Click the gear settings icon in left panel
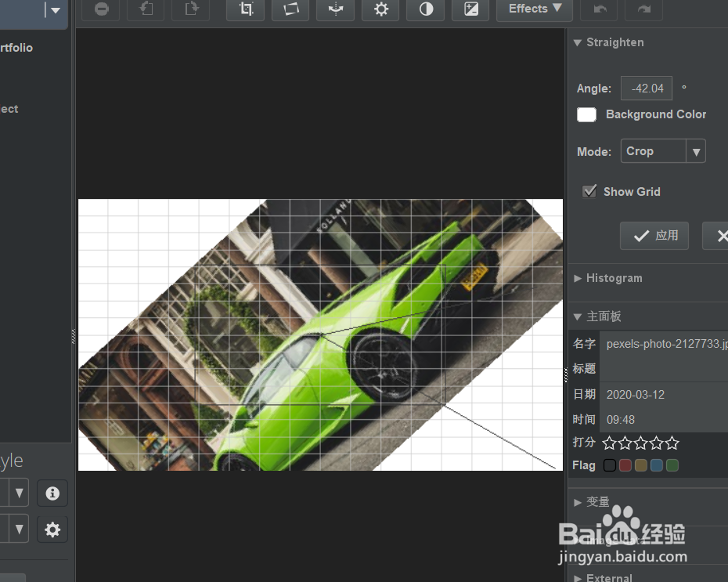 [52, 529]
